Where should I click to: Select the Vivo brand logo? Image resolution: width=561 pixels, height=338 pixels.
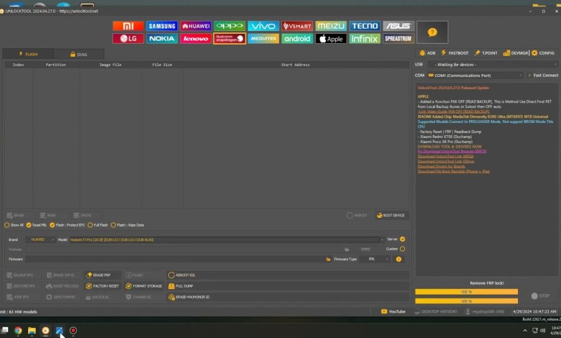pos(263,26)
